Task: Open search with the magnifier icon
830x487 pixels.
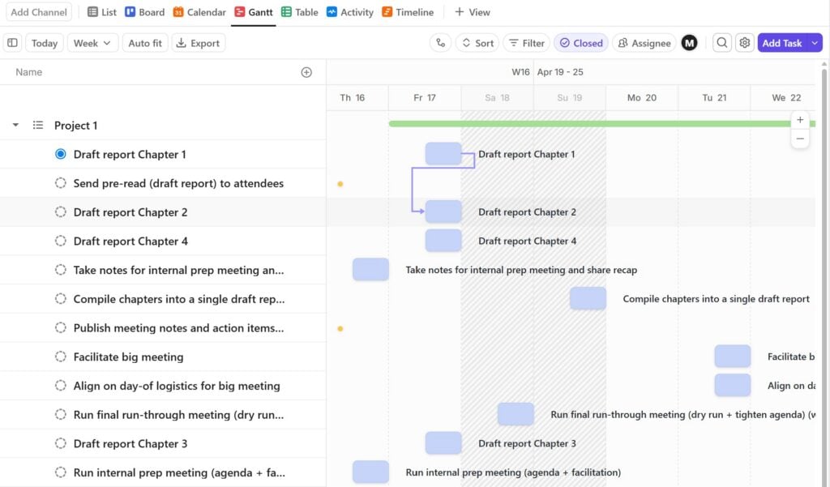Action: pyautogui.click(x=722, y=43)
